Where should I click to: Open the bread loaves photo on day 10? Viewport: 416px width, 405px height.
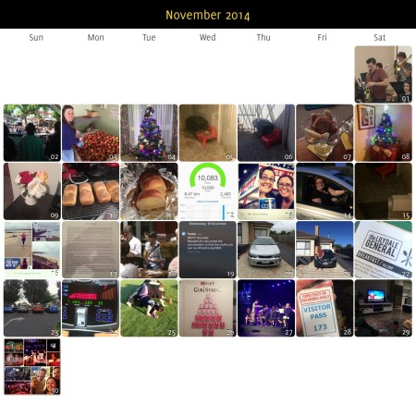(x=91, y=191)
